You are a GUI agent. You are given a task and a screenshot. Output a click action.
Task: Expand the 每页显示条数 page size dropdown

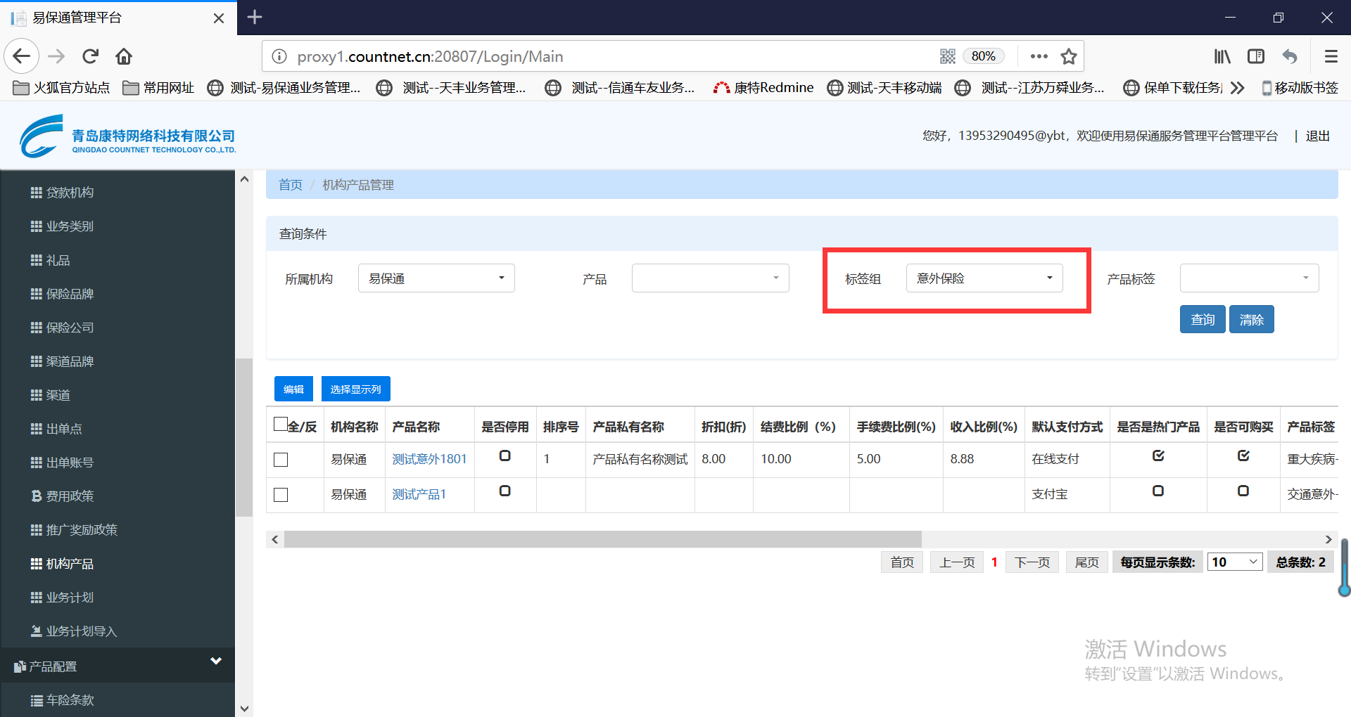click(x=1234, y=562)
